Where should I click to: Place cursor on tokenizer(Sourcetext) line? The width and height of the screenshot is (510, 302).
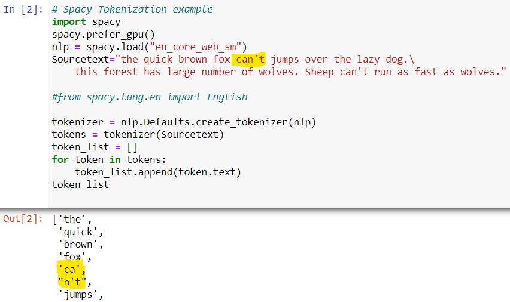pos(137,134)
